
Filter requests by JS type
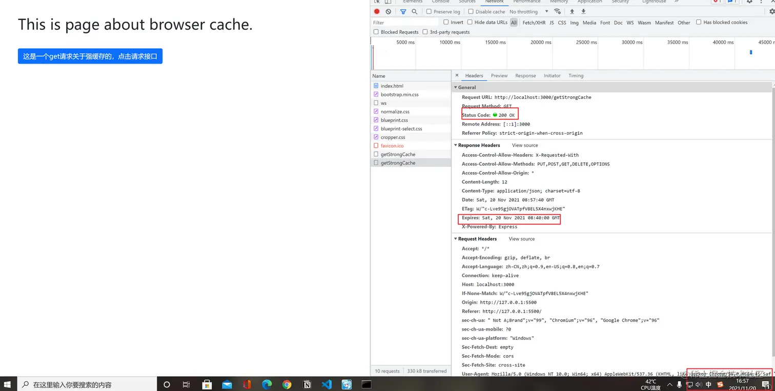552,23
